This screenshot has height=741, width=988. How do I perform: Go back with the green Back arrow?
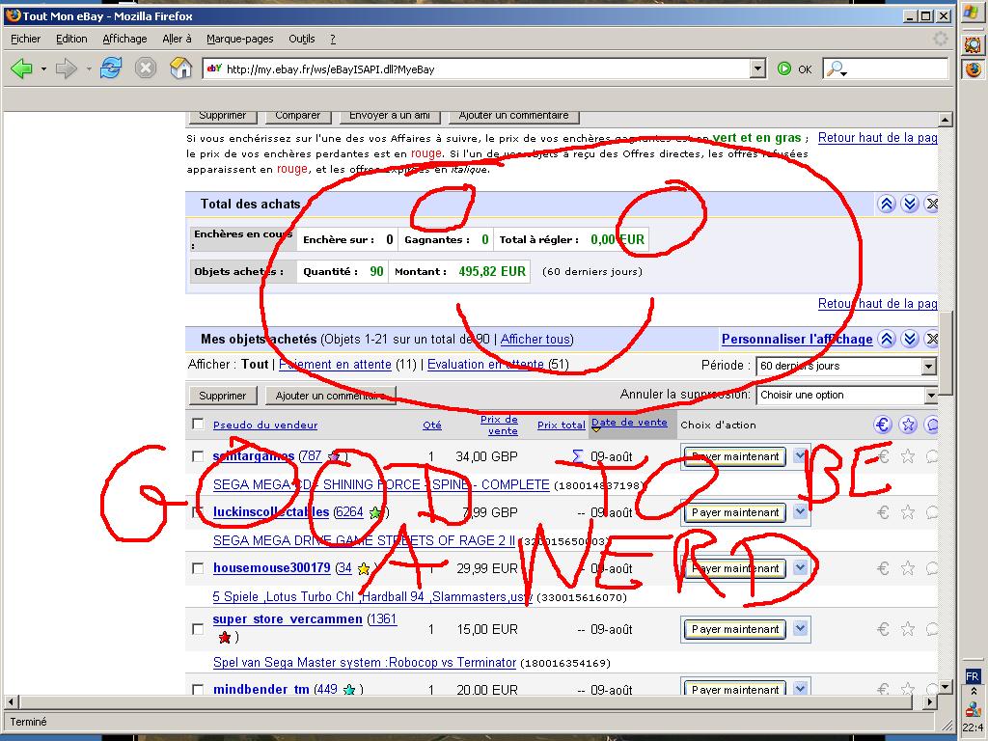(x=21, y=69)
